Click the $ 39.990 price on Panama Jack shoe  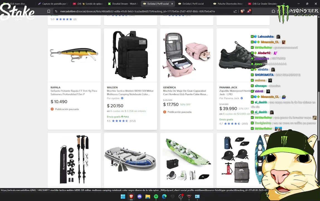[x=228, y=109]
